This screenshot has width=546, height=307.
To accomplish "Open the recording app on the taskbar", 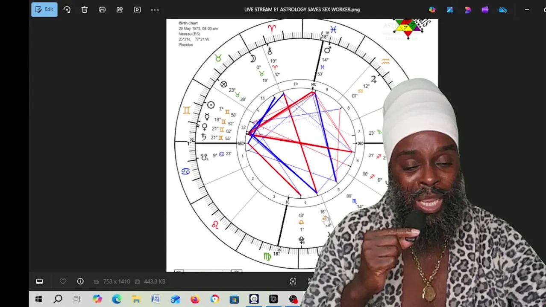I will [x=293, y=299].
